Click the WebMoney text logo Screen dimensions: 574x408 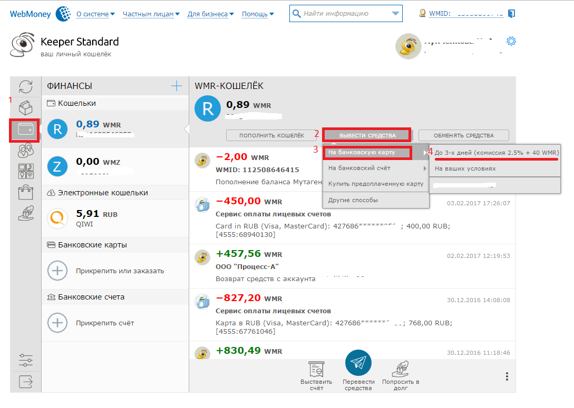pos(30,14)
